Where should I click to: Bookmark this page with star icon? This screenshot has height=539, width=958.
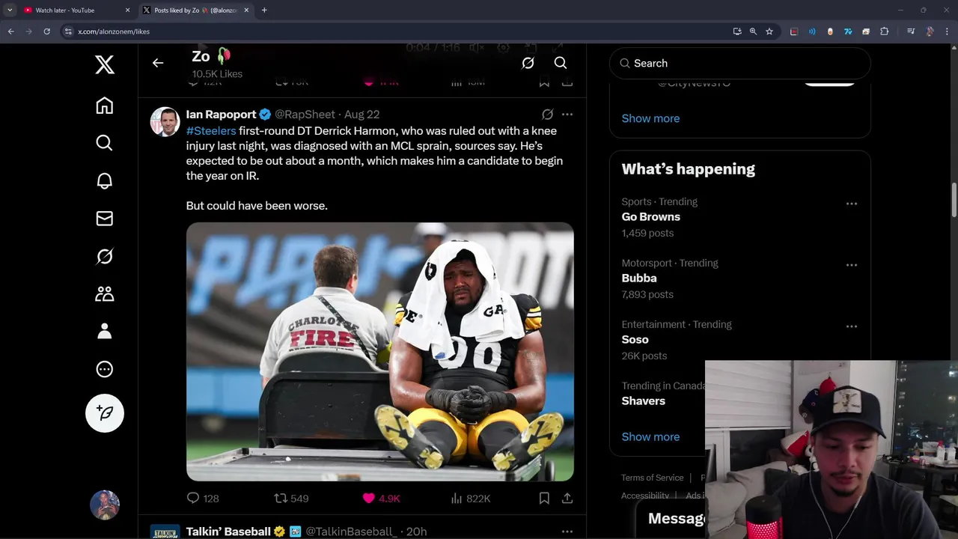coord(769,31)
